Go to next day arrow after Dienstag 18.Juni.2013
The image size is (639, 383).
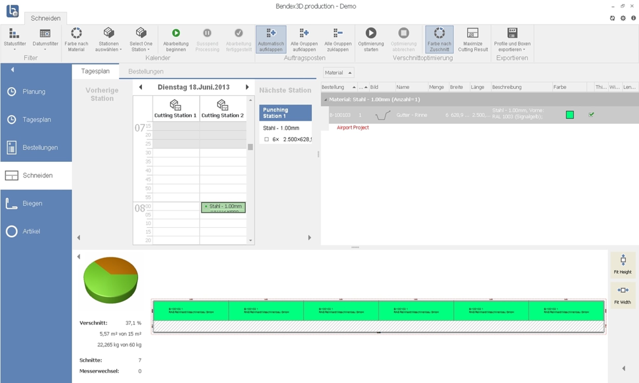tap(247, 87)
